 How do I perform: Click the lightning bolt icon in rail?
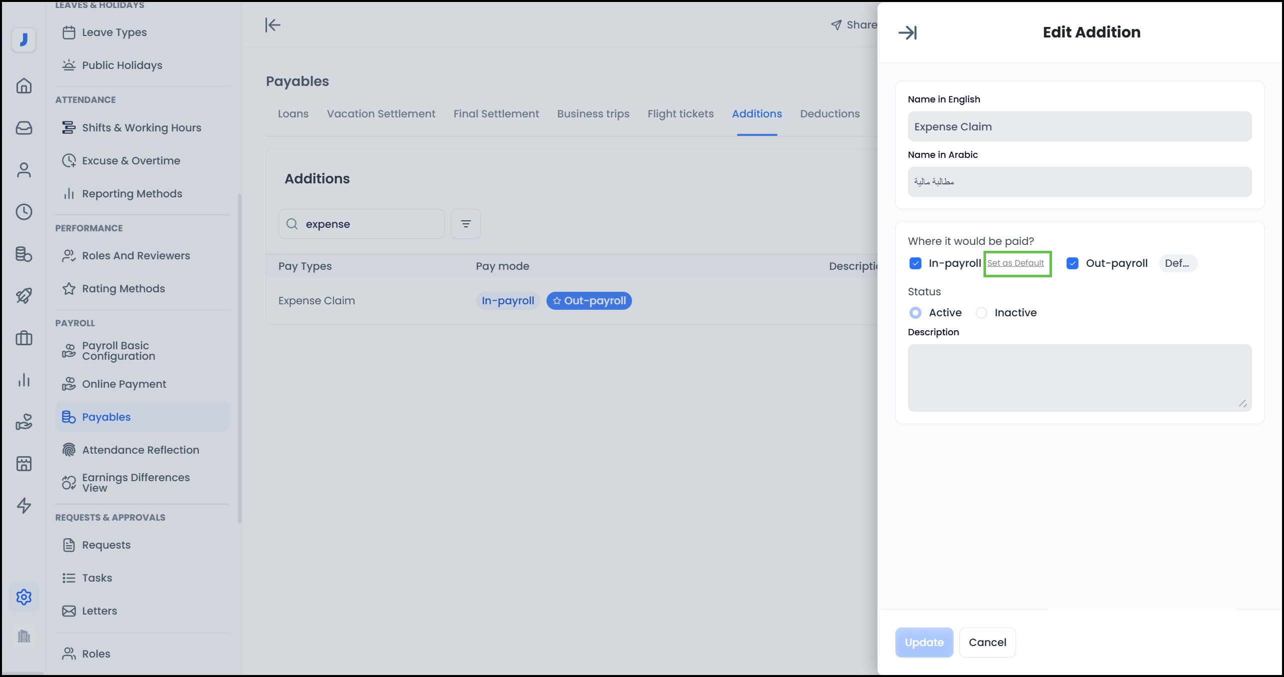pos(23,506)
